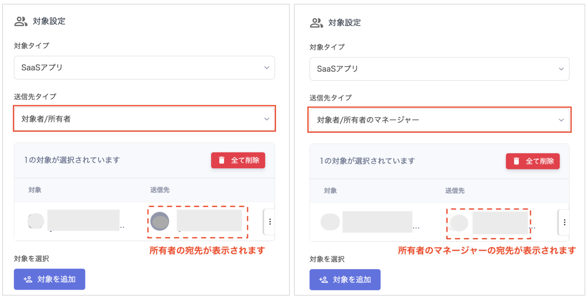
Task: Open the three-dot row menu in left panel
Action: click(x=270, y=222)
